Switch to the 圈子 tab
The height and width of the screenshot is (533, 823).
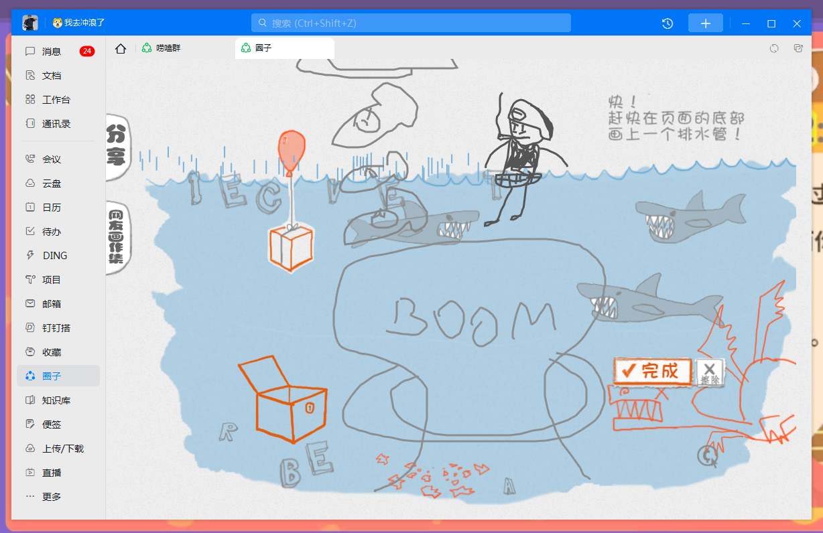284,48
